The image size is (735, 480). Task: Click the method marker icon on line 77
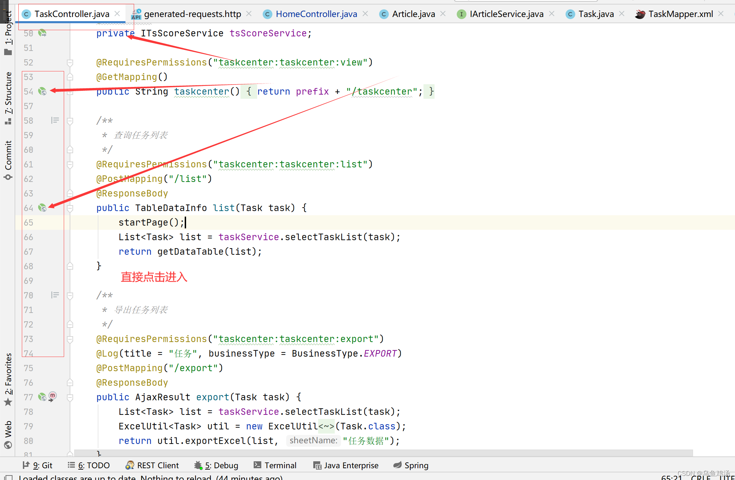point(52,396)
